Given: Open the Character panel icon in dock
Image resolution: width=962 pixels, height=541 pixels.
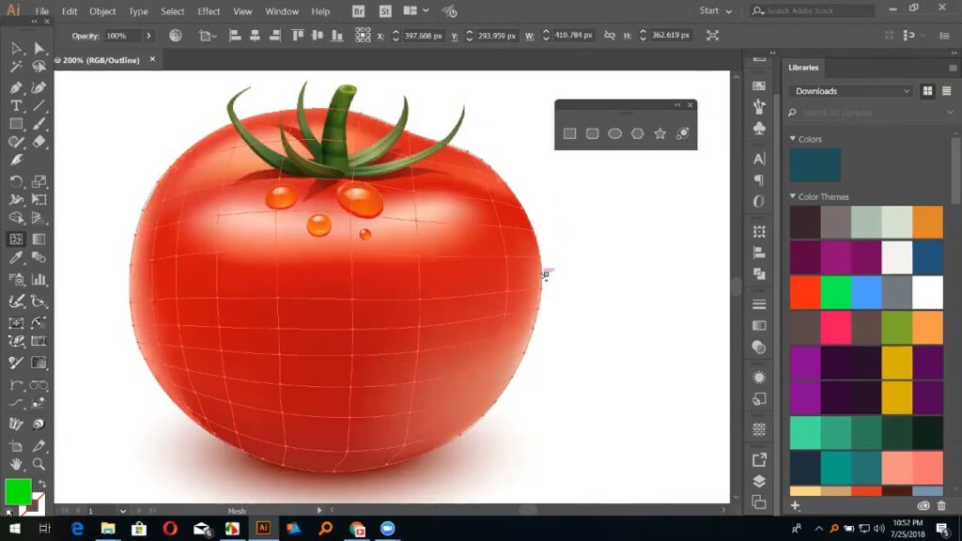Looking at the screenshot, I should tap(759, 159).
